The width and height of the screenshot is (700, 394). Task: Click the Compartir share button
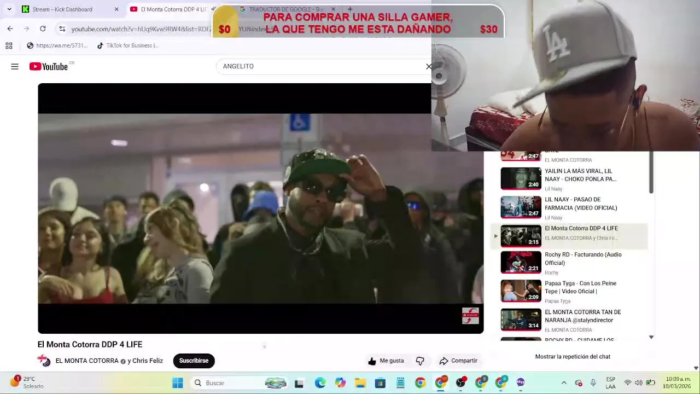[458, 361]
